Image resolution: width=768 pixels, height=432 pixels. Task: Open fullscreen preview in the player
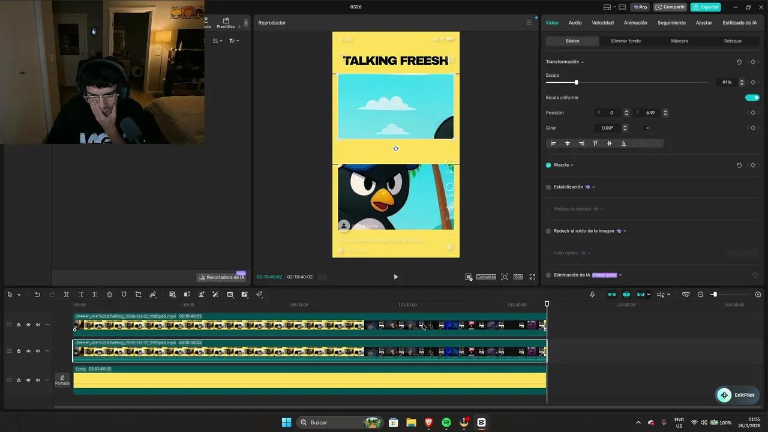tap(532, 277)
